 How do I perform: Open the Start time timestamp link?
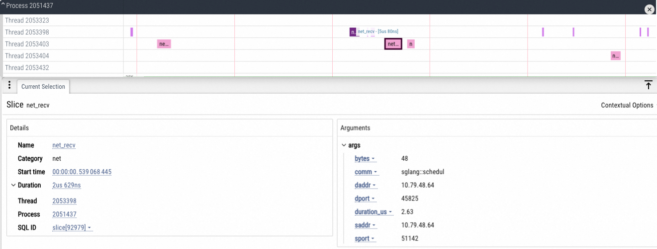[82, 172]
